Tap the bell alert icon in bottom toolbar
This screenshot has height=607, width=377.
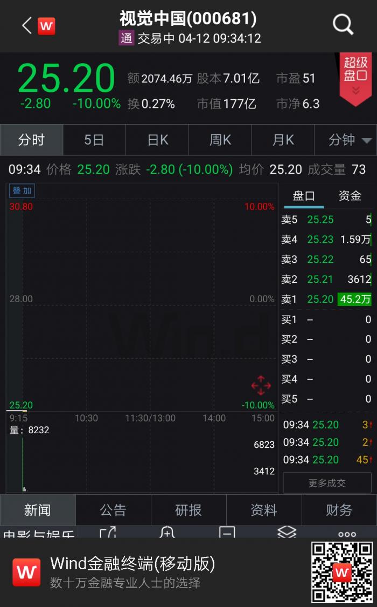click(x=167, y=534)
